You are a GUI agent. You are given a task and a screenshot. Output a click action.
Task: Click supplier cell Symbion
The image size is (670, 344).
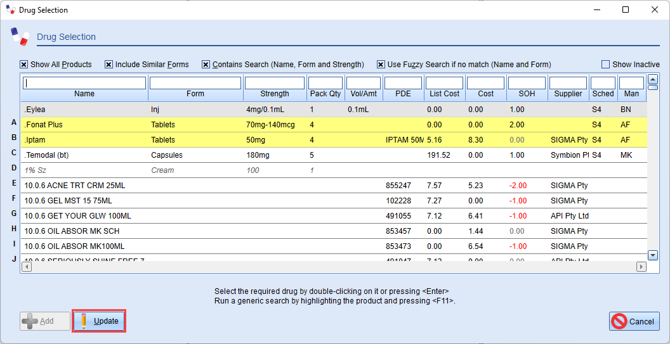click(569, 155)
